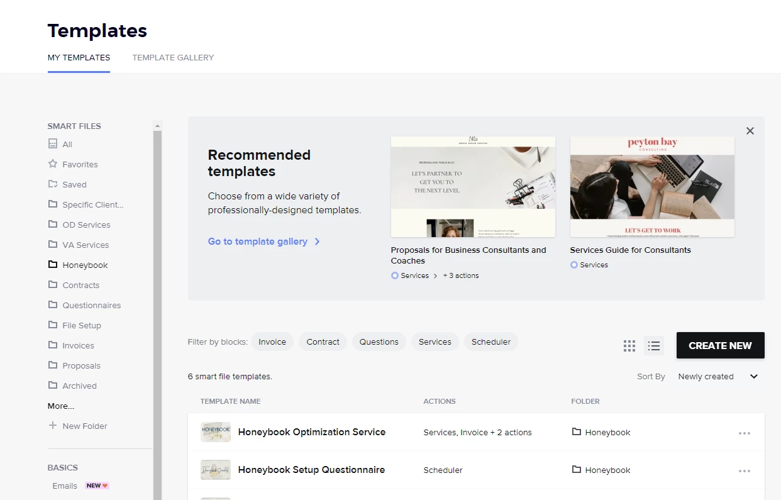Image resolution: width=781 pixels, height=500 pixels.
Task: Click the Honeybook Setup Questionnaire row thumbnail
Action: [x=216, y=470]
